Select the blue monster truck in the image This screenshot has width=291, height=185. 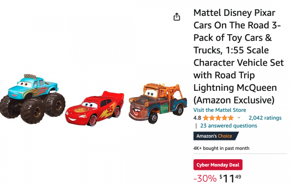(x=32, y=98)
